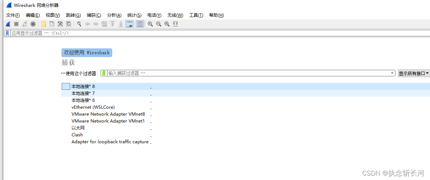Open the 编辑(E) menu
This screenshot has height=180, width=430.
pos(33,15)
